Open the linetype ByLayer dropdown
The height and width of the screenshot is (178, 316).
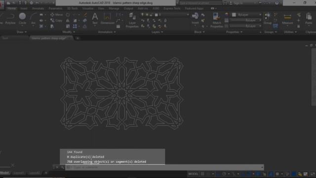coord(245,26)
